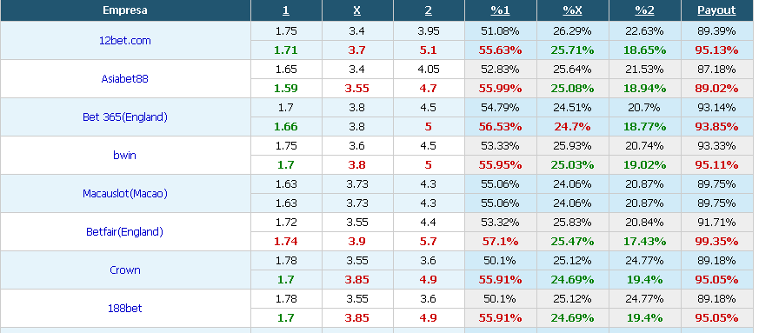The width and height of the screenshot is (759, 333).
Task: Sort by the %2 column header
Action: pyautogui.click(x=644, y=10)
